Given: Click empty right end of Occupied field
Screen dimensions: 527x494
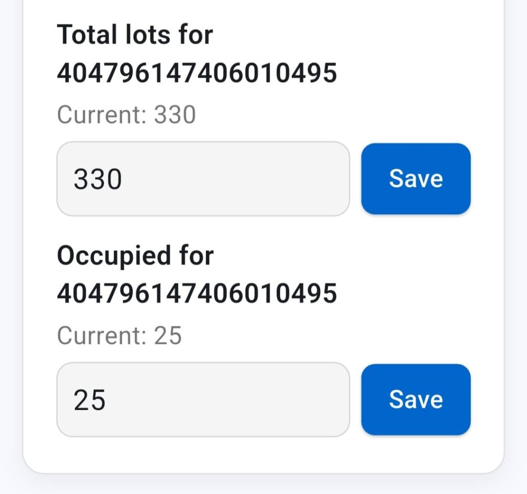Looking at the screenshot, I should tap(319, 400).
